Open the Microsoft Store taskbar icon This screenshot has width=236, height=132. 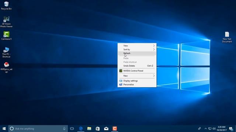coord(98,129)
